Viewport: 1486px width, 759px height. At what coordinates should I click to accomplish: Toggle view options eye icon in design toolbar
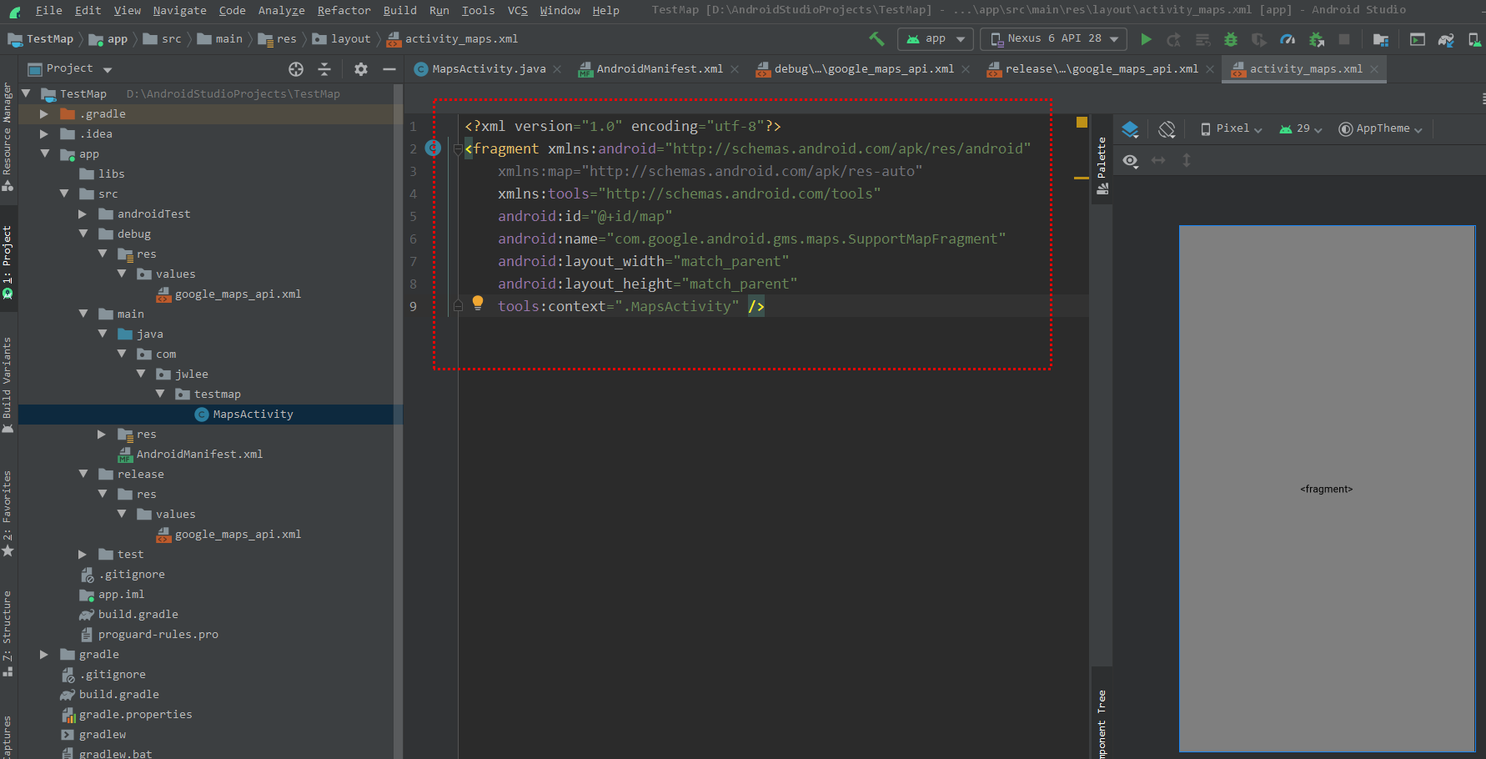point(1130,160)
